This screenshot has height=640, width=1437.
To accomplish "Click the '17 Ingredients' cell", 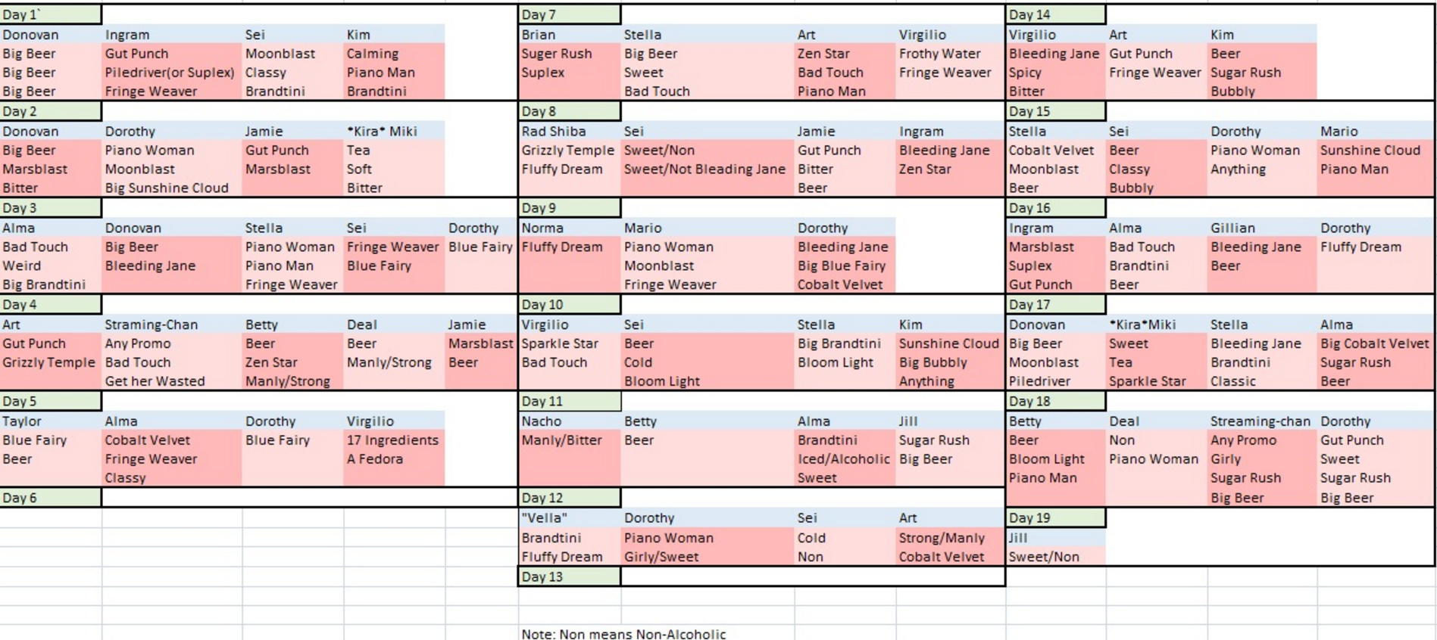I will [394, 440].
